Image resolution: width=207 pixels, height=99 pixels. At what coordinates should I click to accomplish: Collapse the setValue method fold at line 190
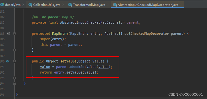[x=15, y=61]
